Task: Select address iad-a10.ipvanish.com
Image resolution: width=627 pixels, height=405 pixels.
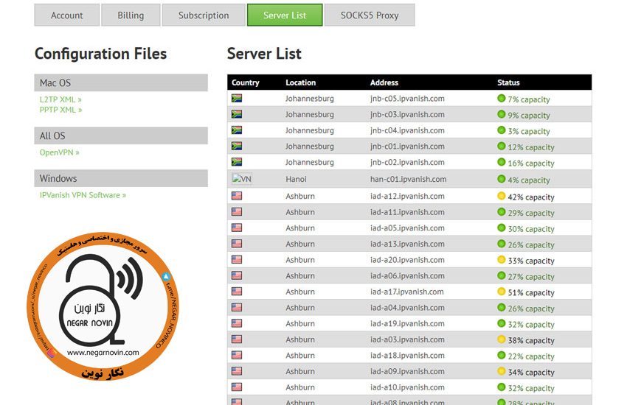Action: tap(407, 387)
